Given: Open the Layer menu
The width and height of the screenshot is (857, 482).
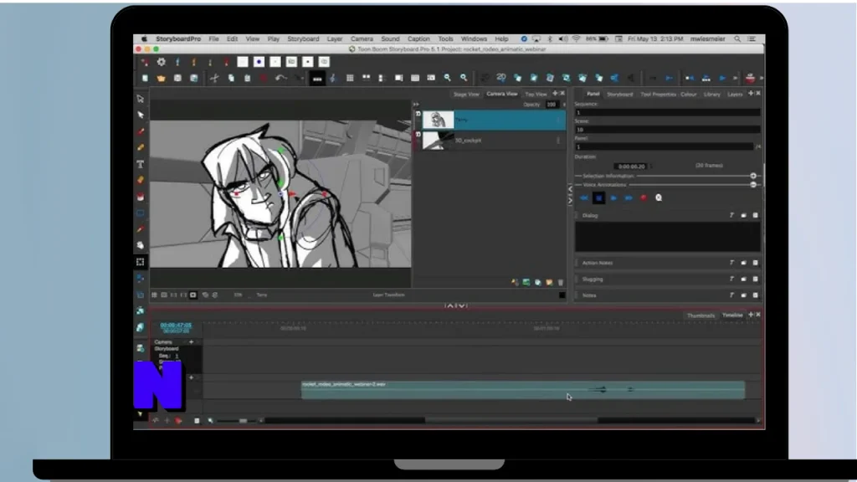Looking at the screenshot, I should pos(335,38).
